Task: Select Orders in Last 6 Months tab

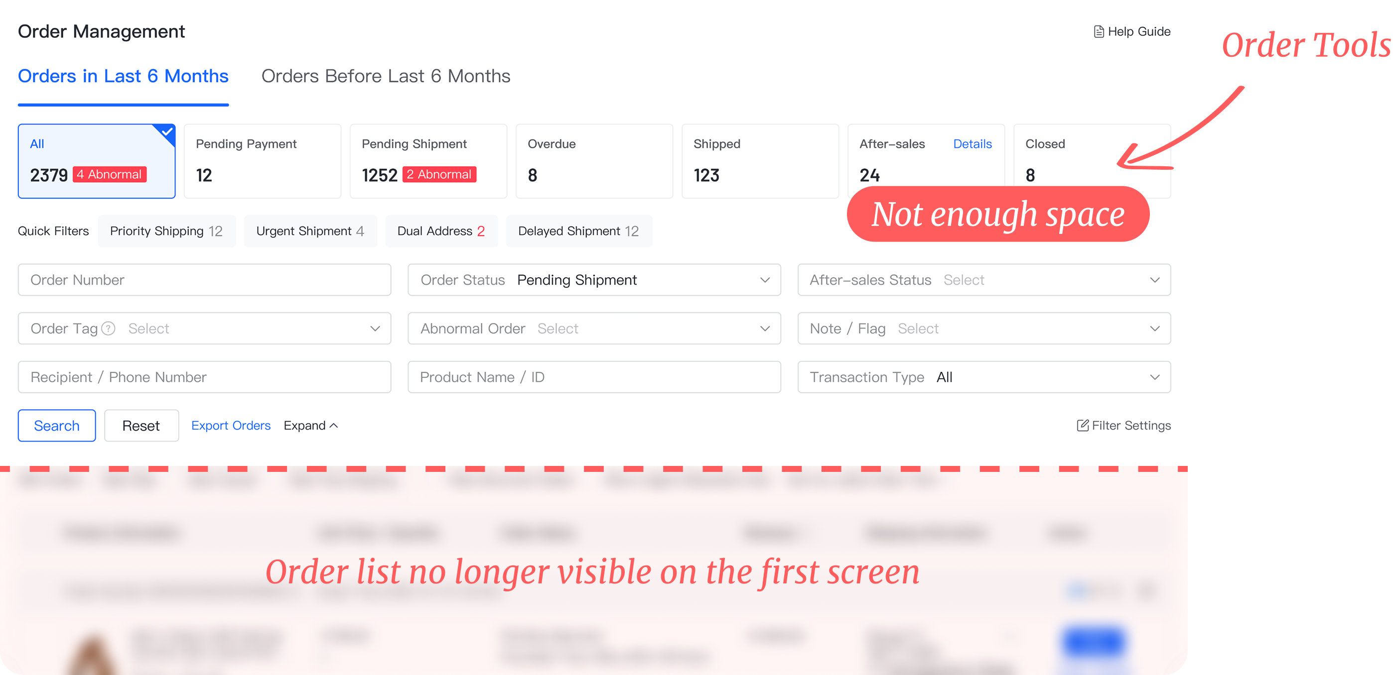Action: click(x=123, y=76)
